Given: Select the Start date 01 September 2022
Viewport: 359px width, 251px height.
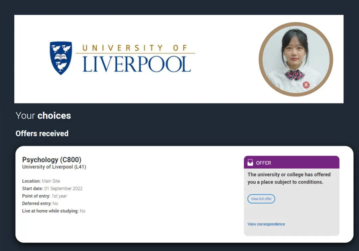Looking at the screenshot, I should coord(52,188).
